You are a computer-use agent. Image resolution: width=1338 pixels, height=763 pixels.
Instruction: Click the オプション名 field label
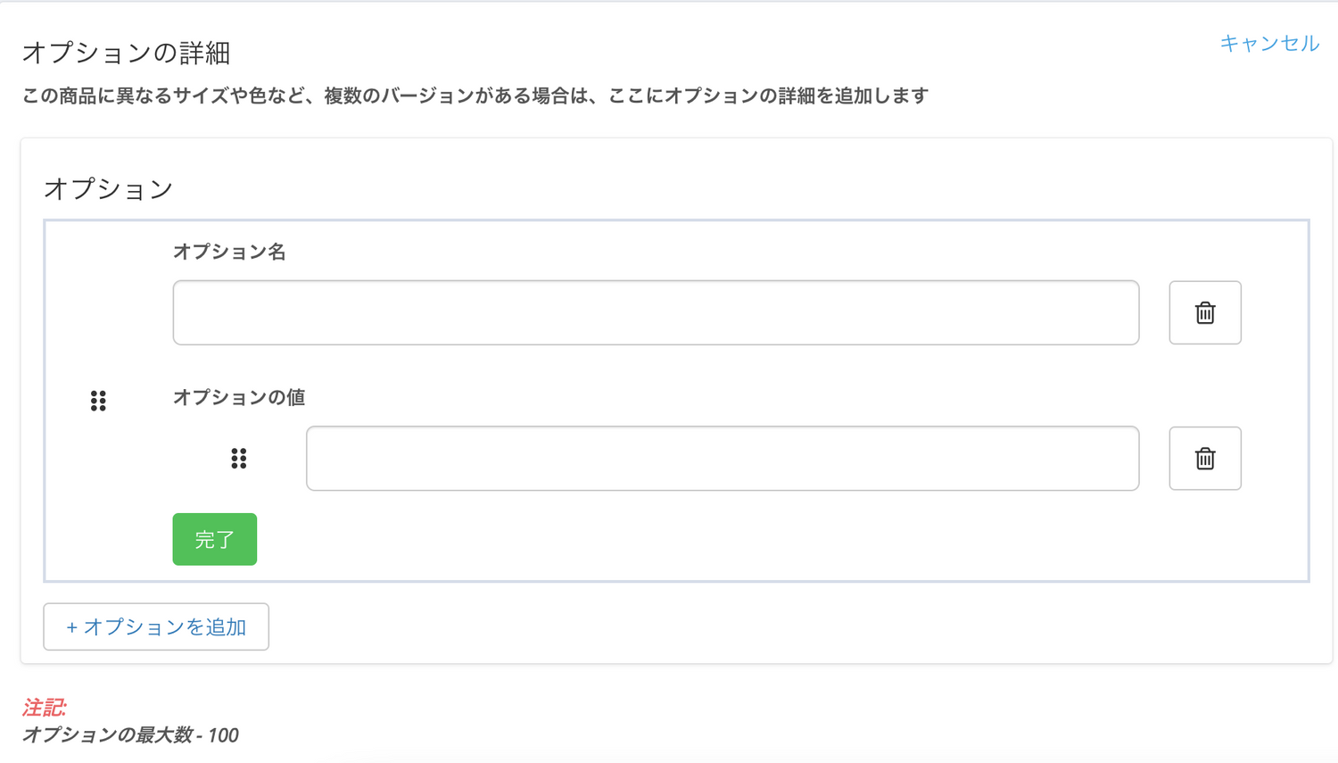pos(229,252)
